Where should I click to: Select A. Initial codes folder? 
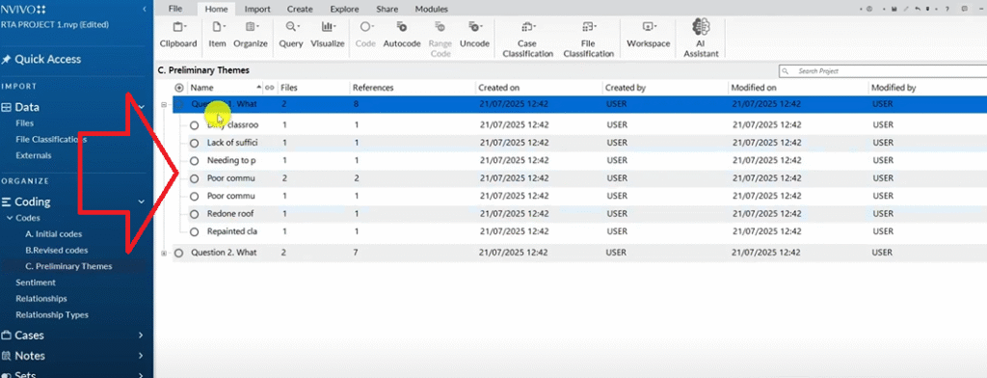pos(54,234)
